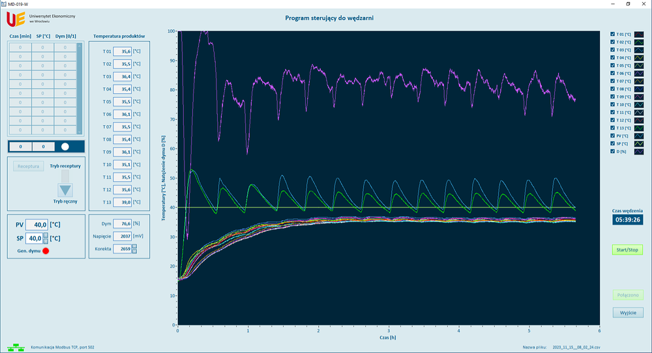Click the T 01 line style icon
The image size is (652, 353).
point(639,34)
